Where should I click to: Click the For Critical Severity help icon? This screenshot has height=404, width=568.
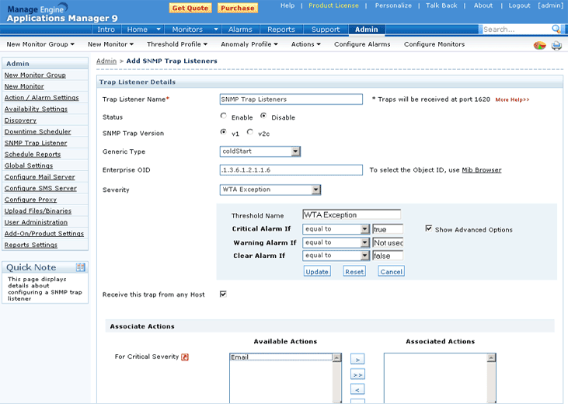pos(185,357)
